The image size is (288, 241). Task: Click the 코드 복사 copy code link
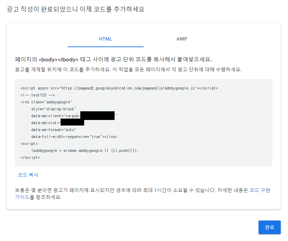pyautogui.click(x=28, y=175)
